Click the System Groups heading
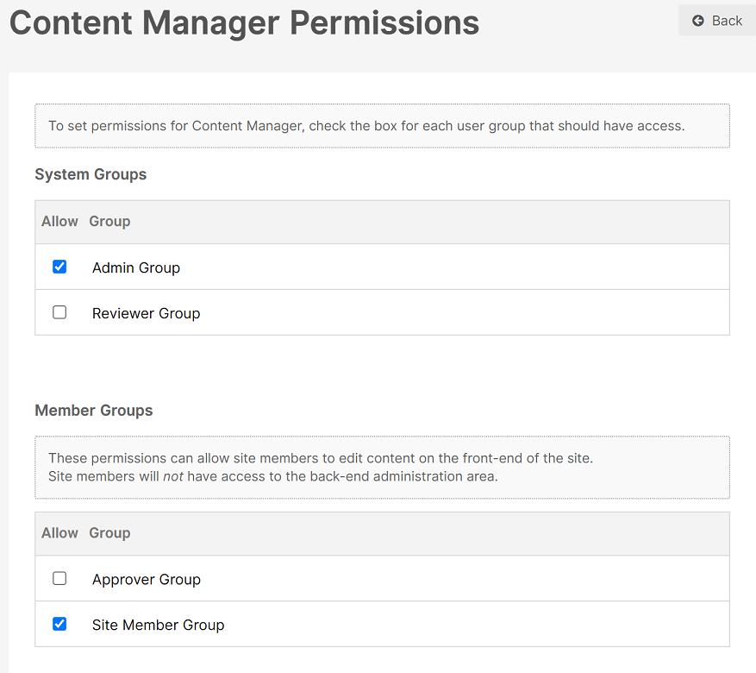The height and width of the screenshot is (673, 756). (91, 174)
